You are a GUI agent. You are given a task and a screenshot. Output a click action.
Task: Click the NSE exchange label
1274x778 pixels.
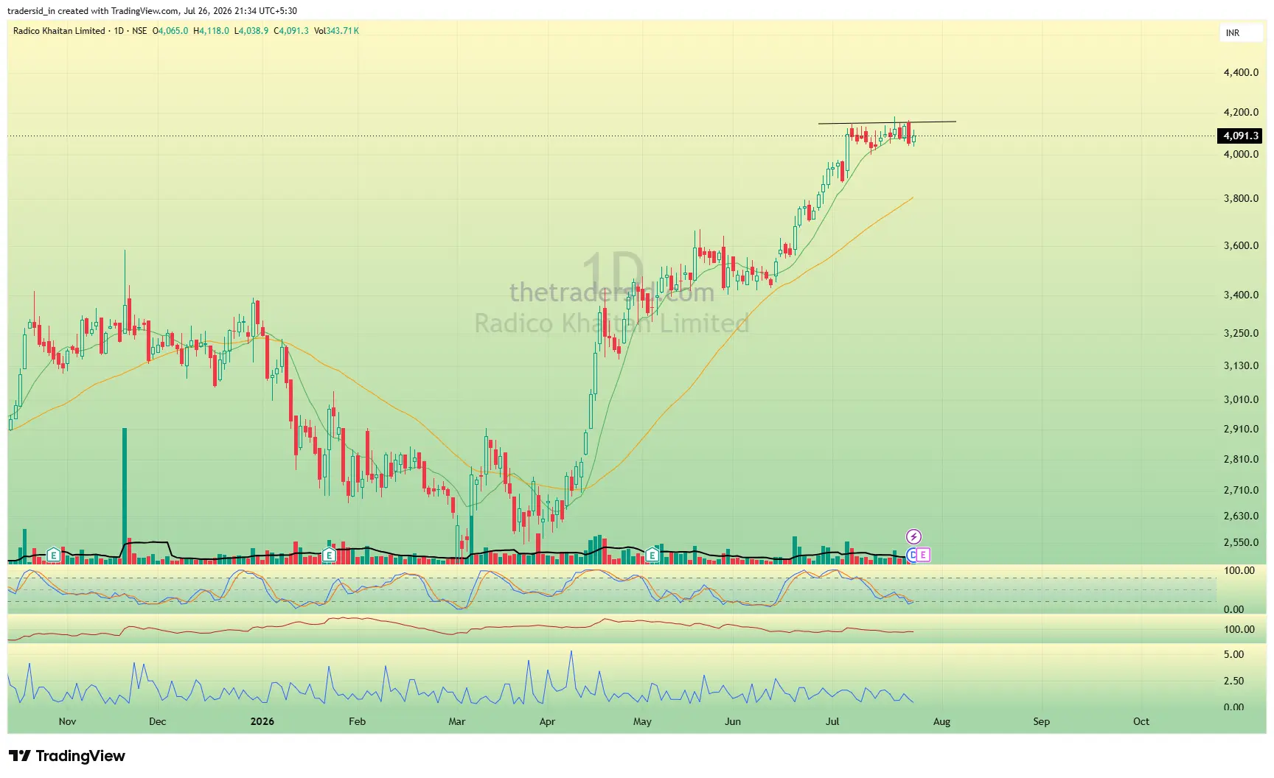139,31
